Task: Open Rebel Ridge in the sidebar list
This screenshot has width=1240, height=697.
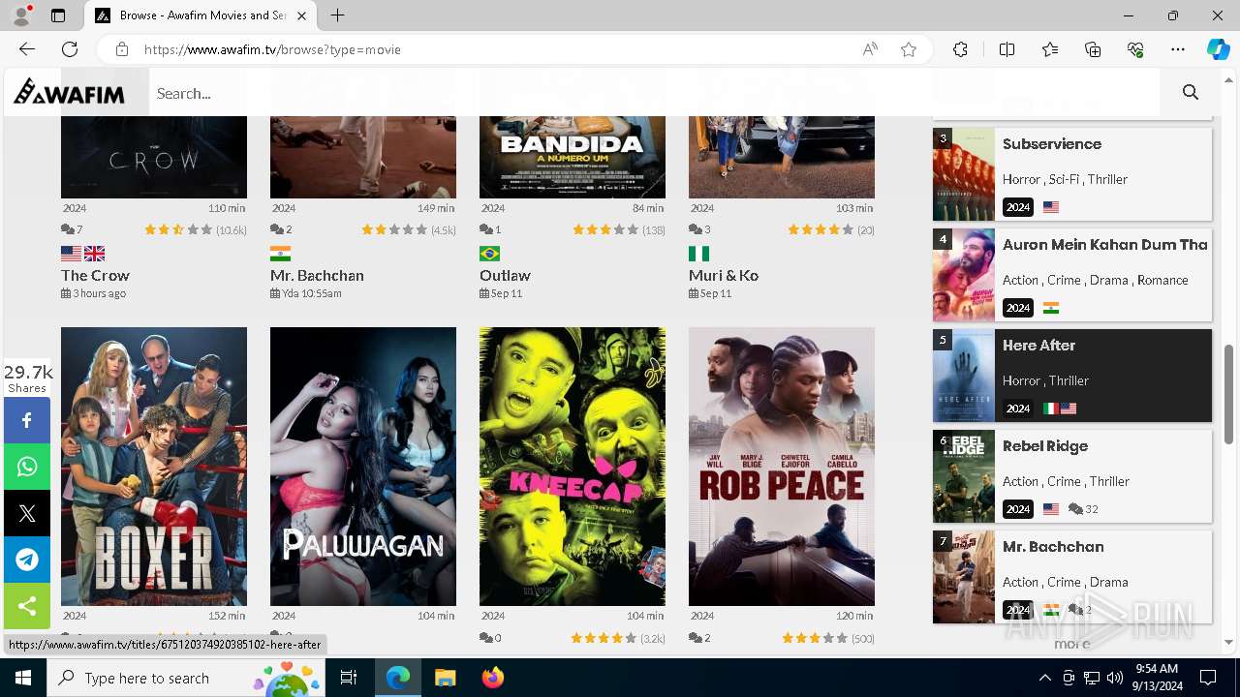Action: click(x=1045, y=446)
